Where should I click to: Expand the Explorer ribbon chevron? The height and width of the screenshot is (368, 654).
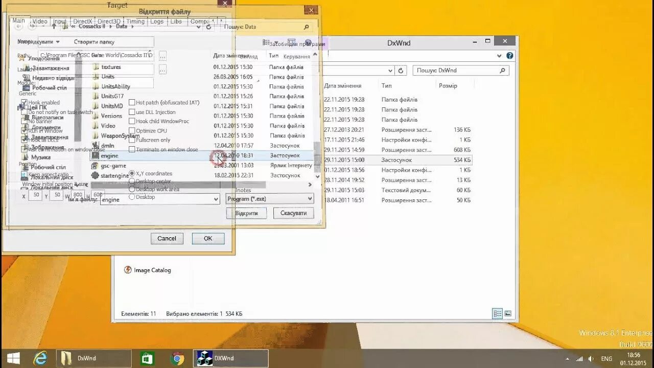click(x=499, y=56)
